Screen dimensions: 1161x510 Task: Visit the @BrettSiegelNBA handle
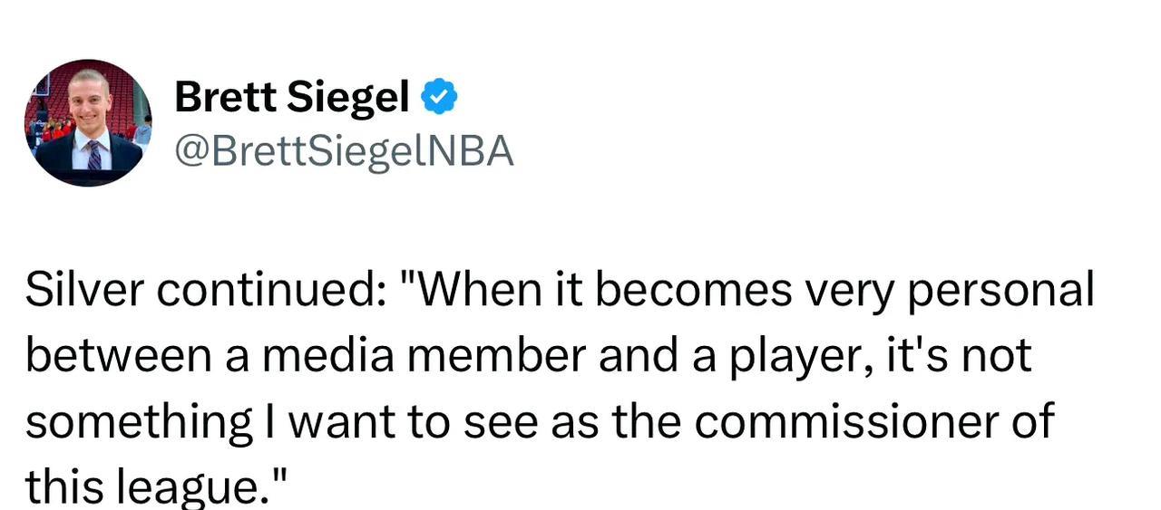coord(344,150)
